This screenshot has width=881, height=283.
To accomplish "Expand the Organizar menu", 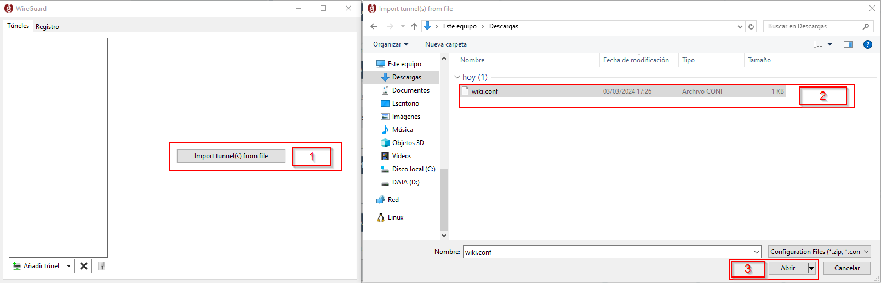I will (390, 44).
